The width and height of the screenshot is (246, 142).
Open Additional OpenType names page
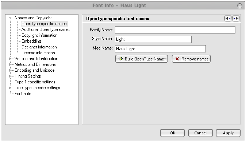[x=46, y=29]
